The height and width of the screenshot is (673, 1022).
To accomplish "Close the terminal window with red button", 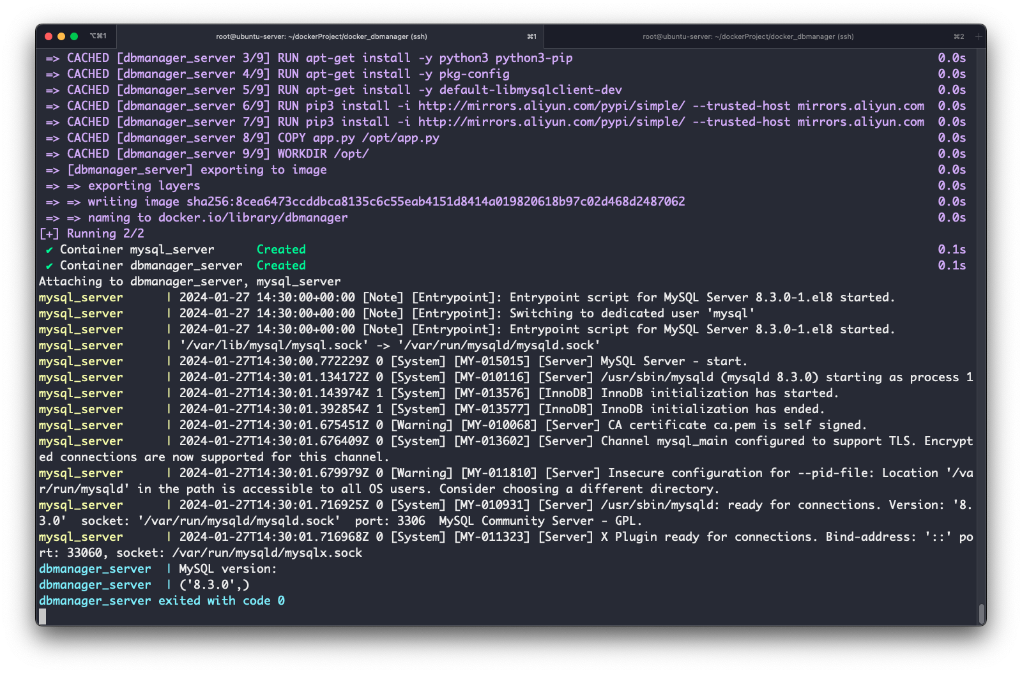I will coord(49,36).
